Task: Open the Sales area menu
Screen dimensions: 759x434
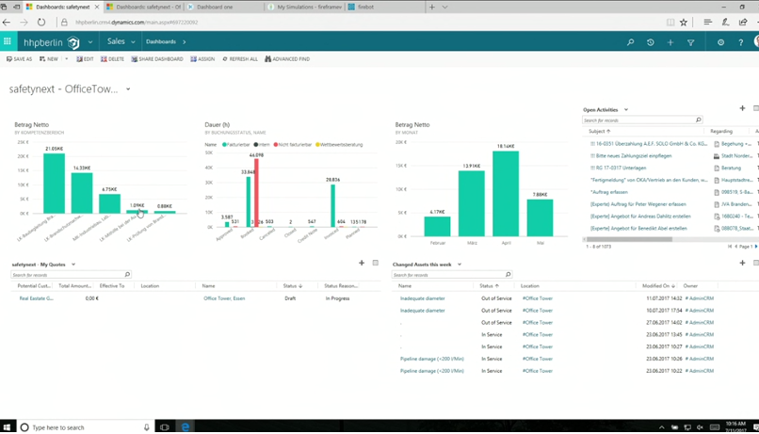Action: [x=121, y=41]
